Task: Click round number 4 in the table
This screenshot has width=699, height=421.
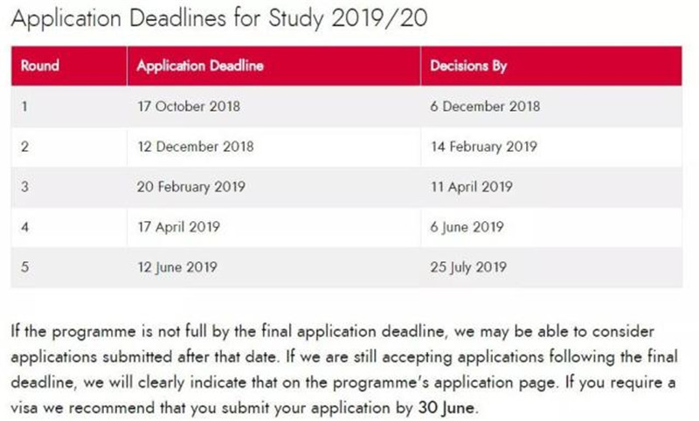Action: [x=24, y=227]
